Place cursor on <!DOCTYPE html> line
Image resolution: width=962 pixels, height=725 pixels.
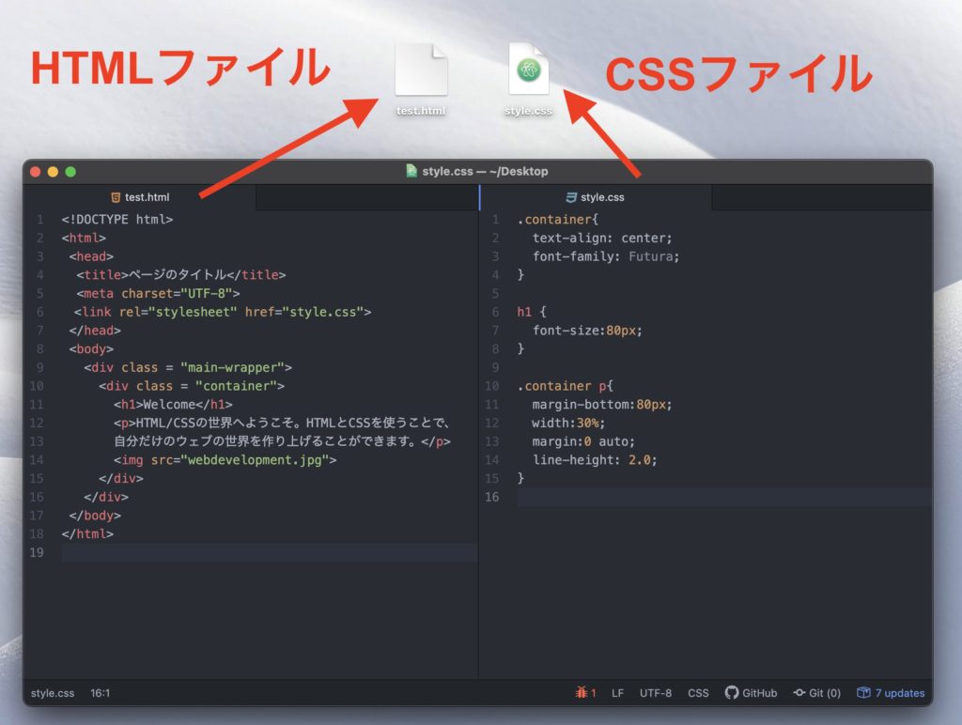pyautogui.click(x=117, y=220)
